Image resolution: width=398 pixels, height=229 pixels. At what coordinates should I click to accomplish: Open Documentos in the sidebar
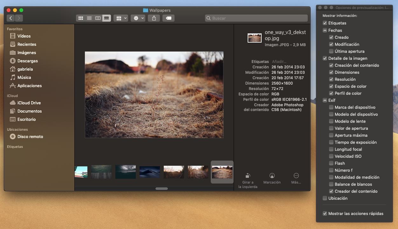(x=30, y=111)
